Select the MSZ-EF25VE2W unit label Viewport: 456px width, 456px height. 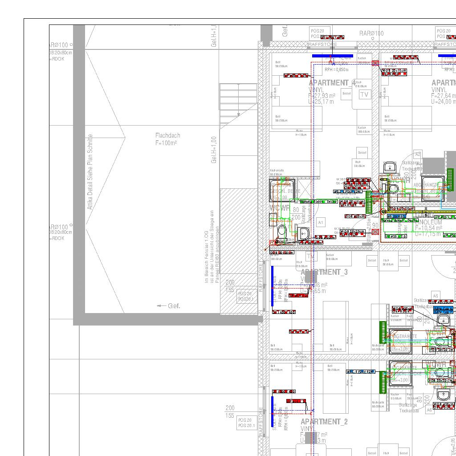click(361, 371)
